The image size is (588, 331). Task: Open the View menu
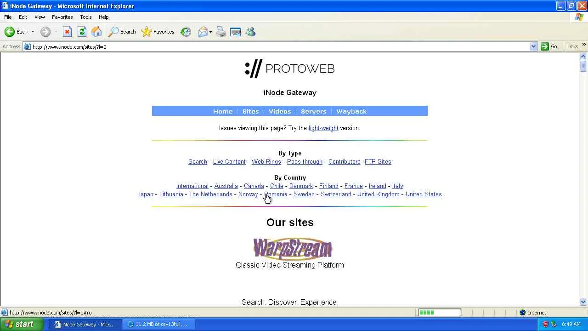40,17
